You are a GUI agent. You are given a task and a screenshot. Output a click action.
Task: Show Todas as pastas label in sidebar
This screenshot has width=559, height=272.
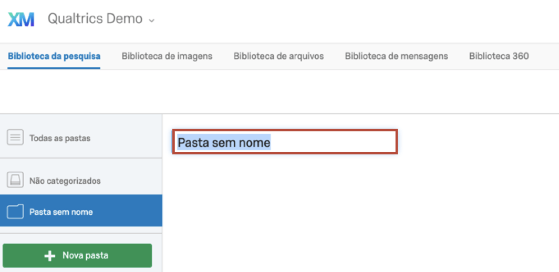(60, 139)
